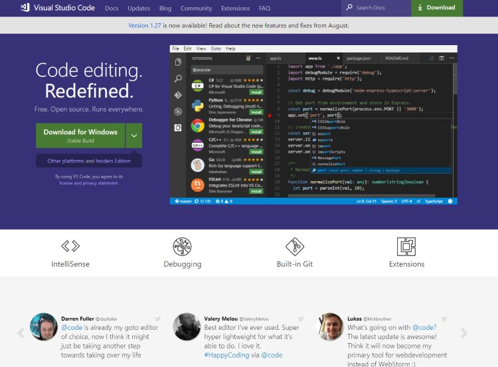Click the Debug icon in editor activity bar
Screen dimensions: 498x367
(x=178, y=111)
